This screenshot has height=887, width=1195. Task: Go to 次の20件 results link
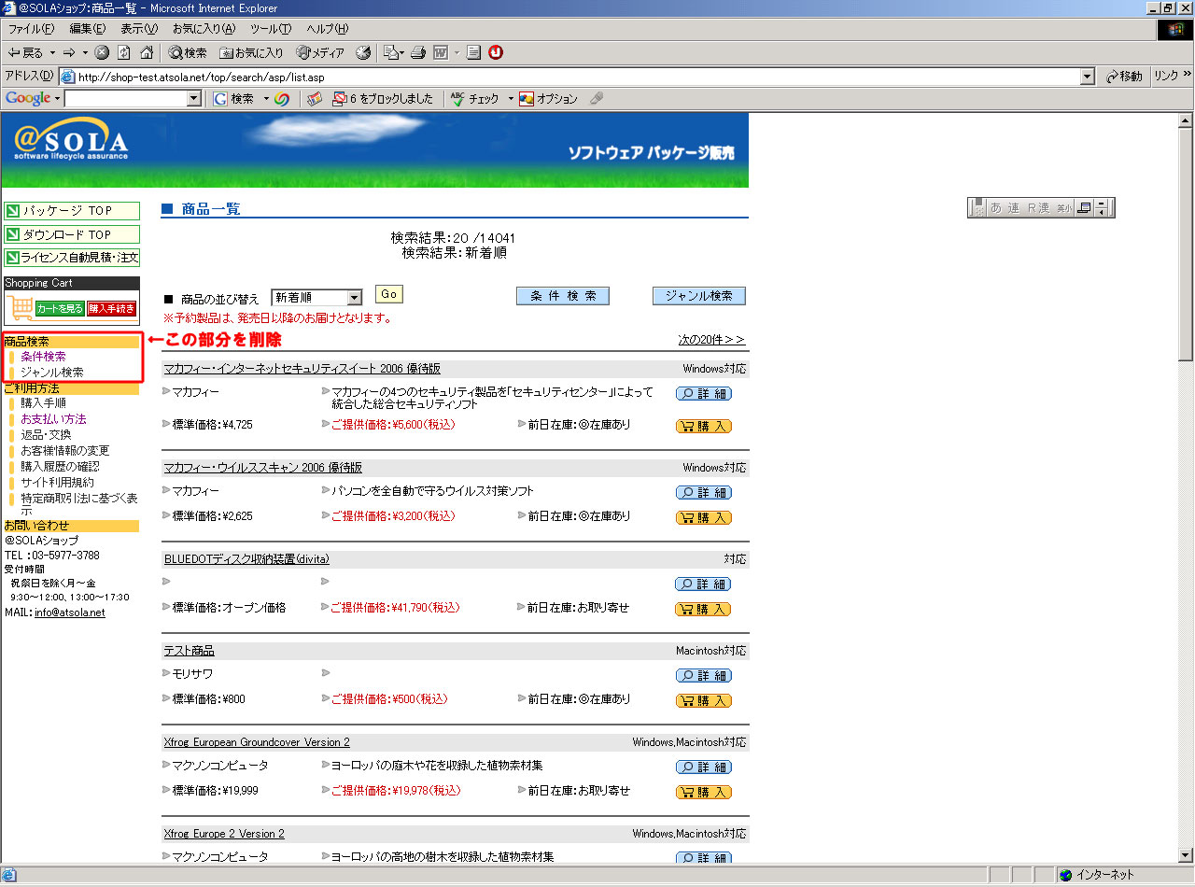(x=711, y=340)
